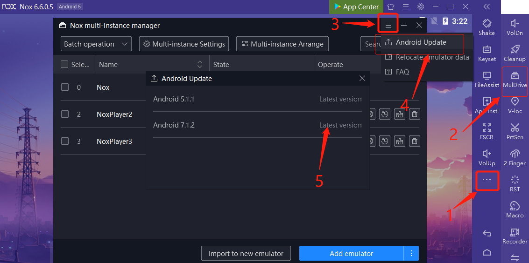Collapse the sidebar with double chevron
This screenshot has width=529, height=263.
point(487,7)
